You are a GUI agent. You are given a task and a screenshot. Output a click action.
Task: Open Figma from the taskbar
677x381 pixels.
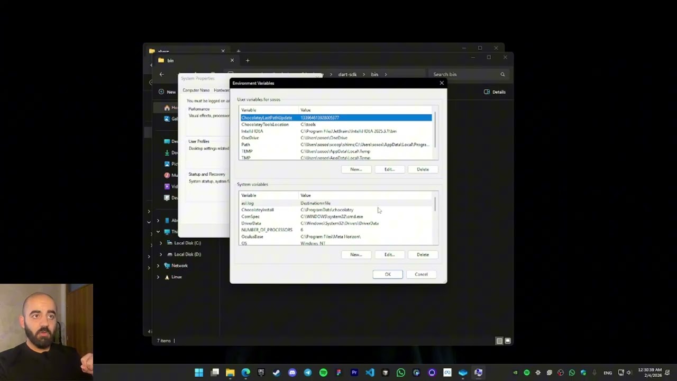click(338, 373)
